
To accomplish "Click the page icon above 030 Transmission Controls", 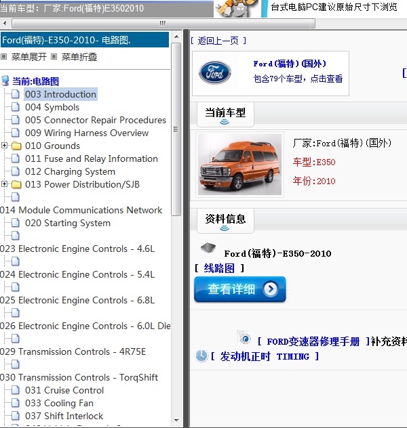I will [16, 364].
